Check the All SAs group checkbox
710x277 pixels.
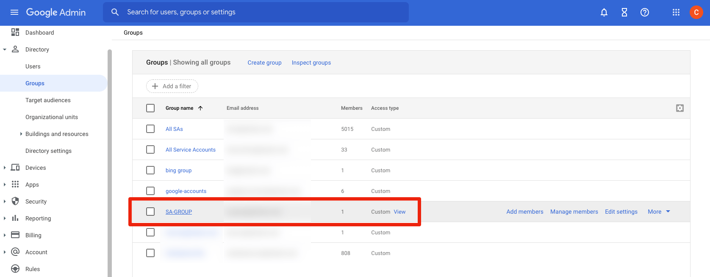click(150, 129)
